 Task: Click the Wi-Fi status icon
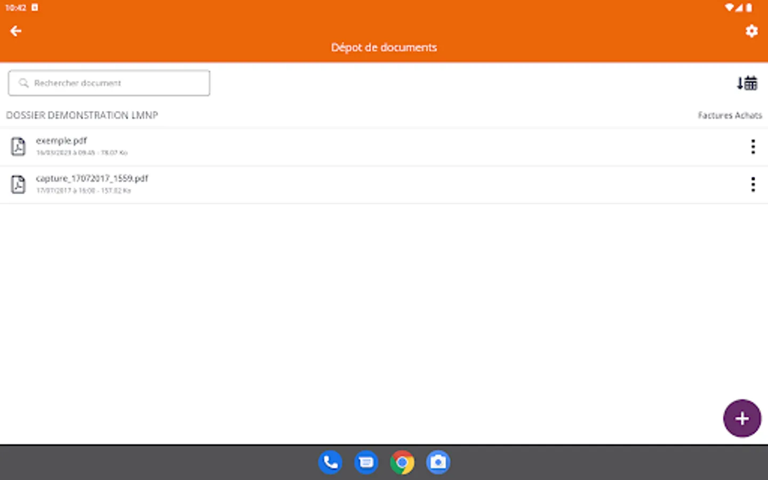pyautogui.click(x=729, y=7)
